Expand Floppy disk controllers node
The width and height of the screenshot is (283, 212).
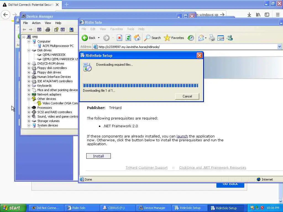[29, 68]
